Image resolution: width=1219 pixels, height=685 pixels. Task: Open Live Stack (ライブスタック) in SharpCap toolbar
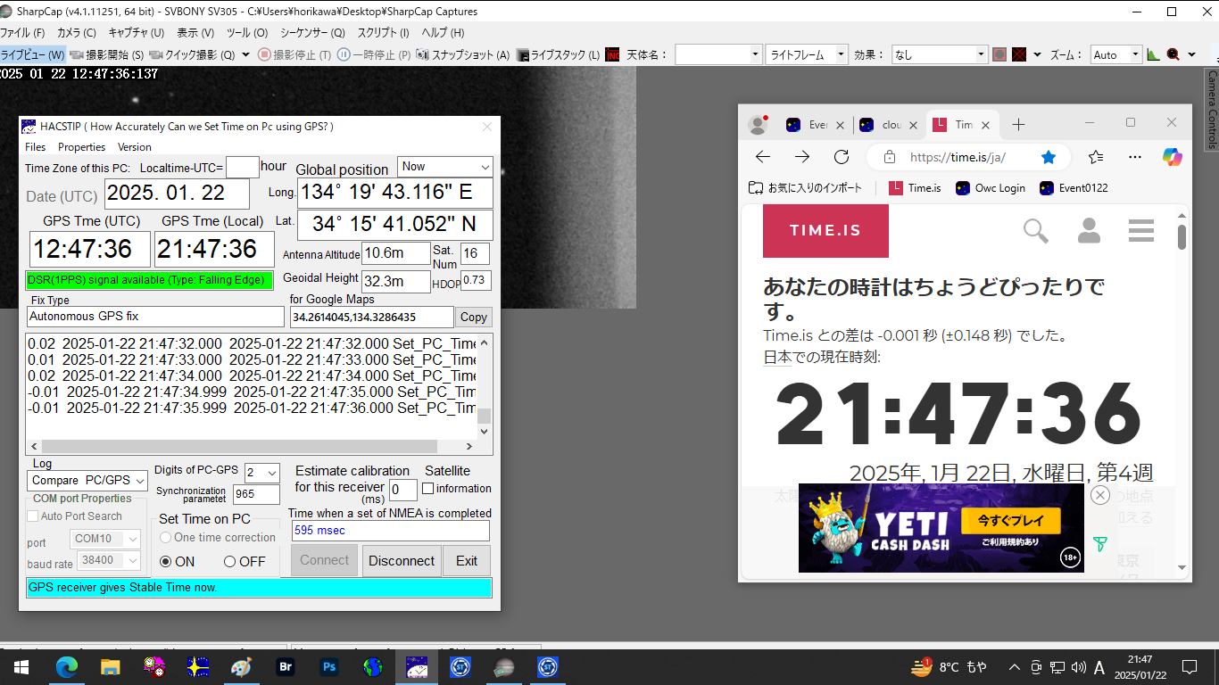point(523,54)
